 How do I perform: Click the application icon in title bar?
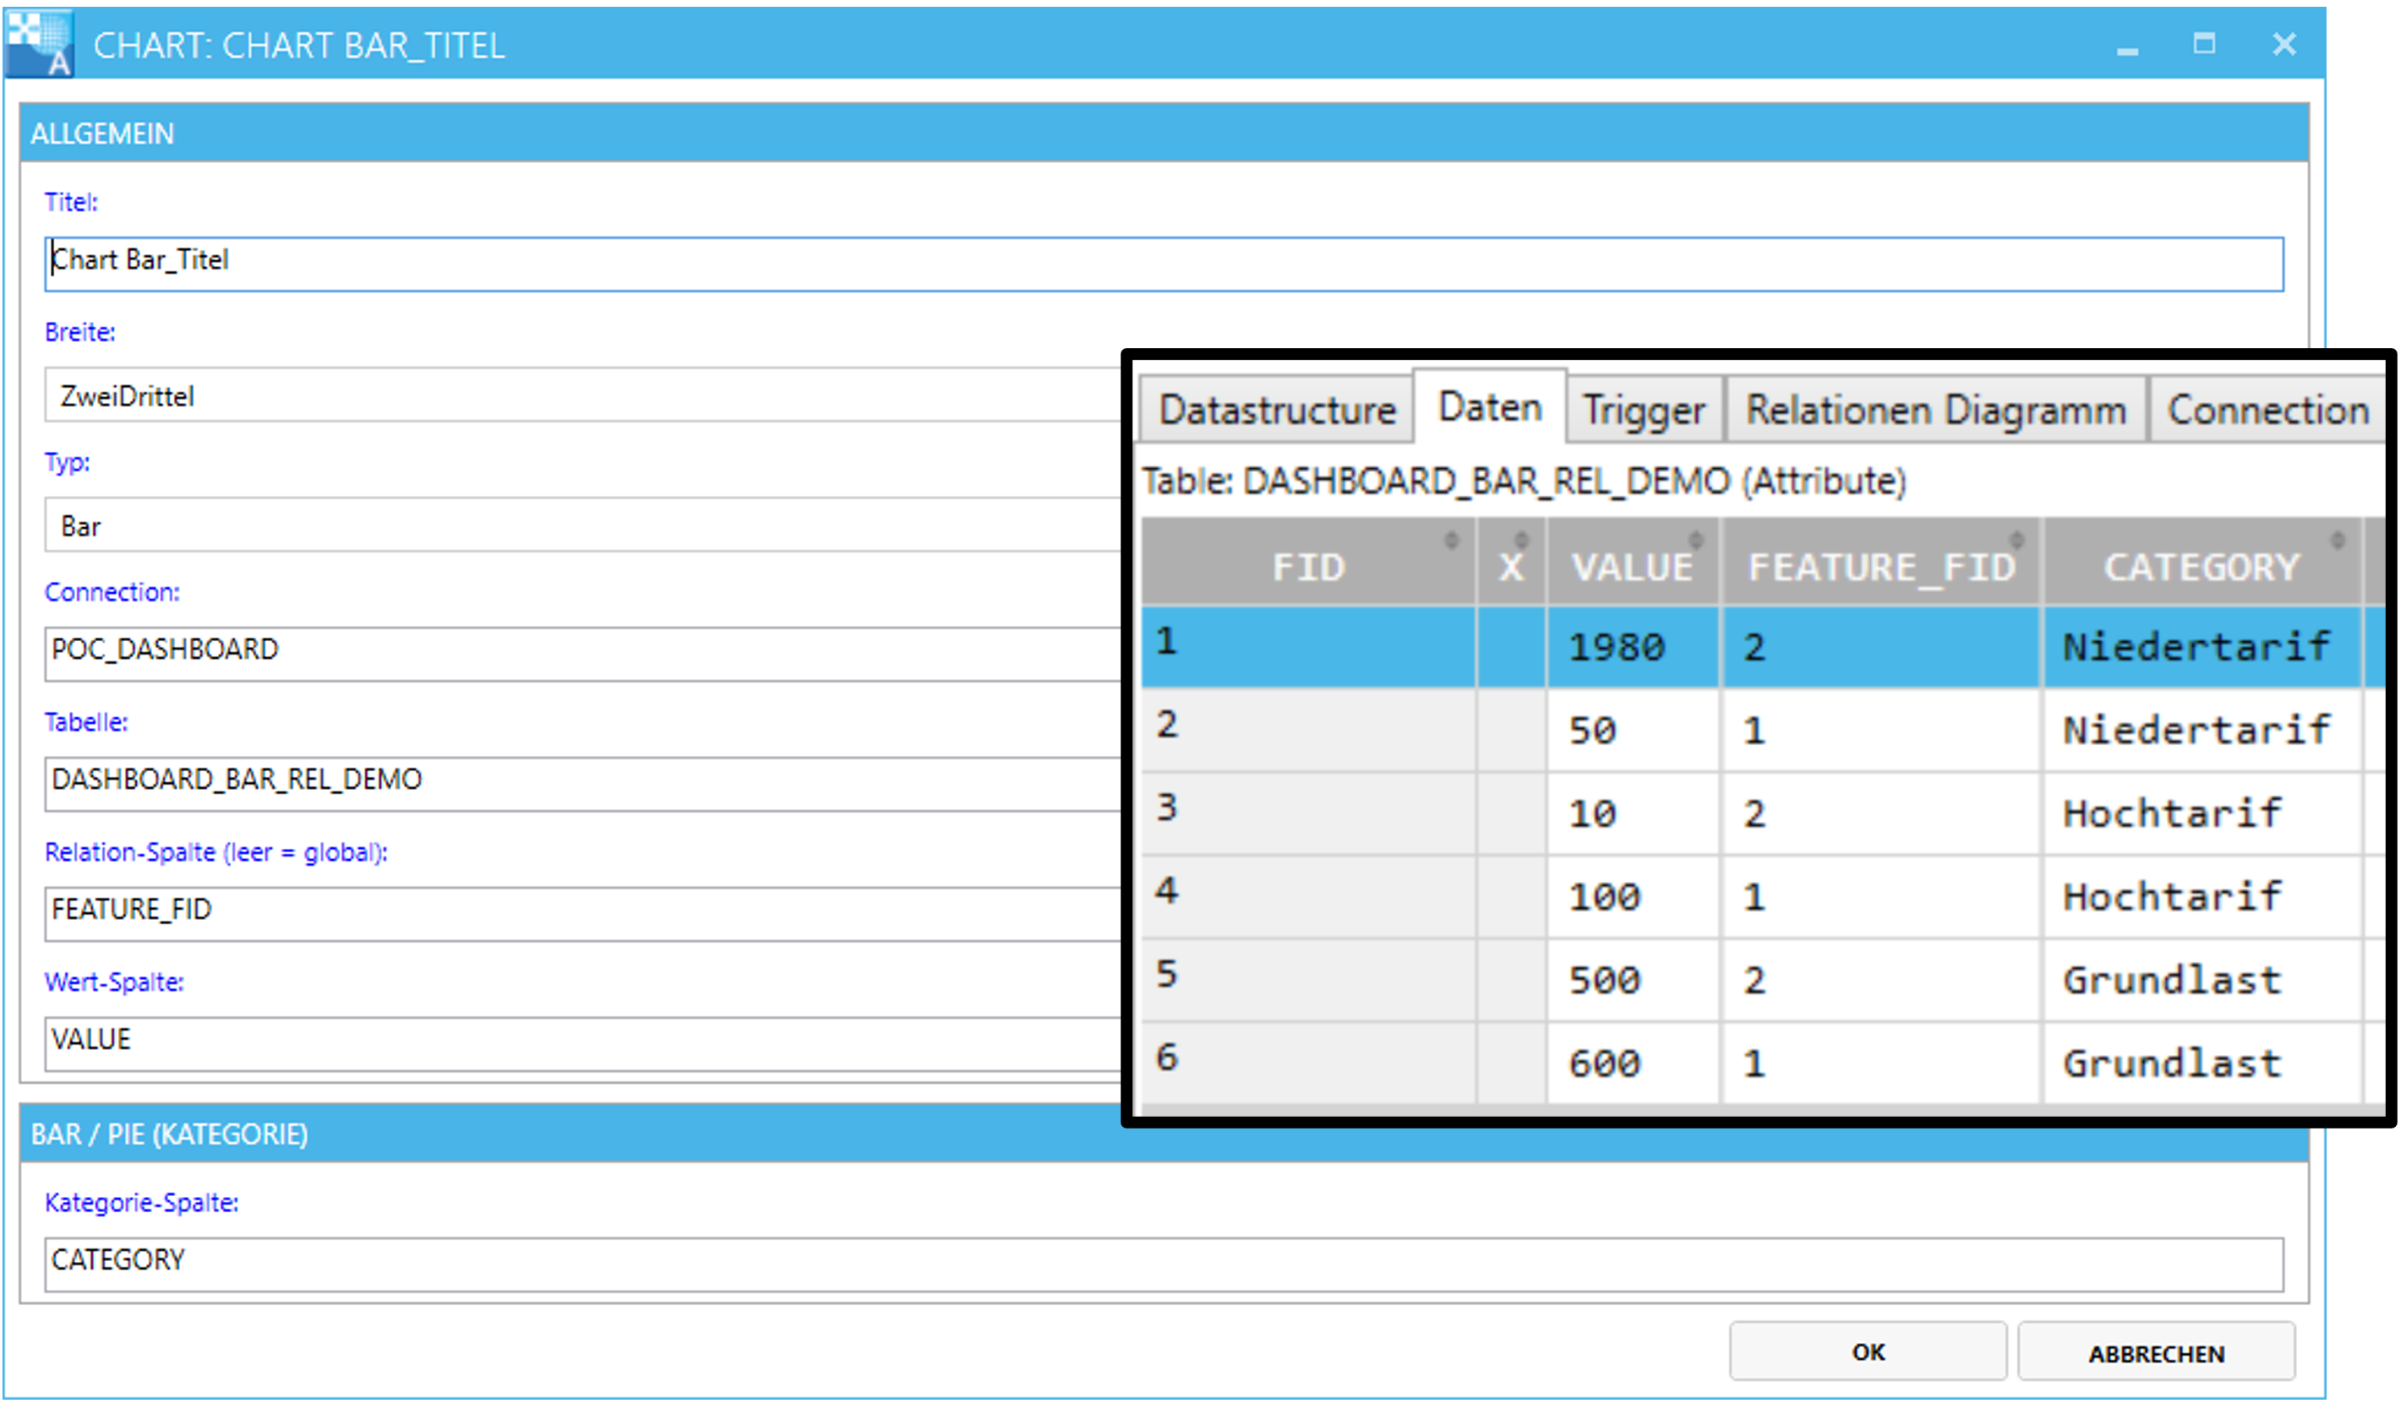pos(39,44)
